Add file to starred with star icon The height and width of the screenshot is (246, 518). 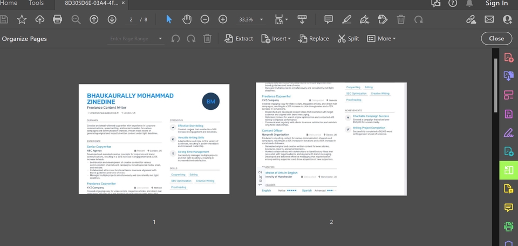pyautogui.click(x=22, y=19)
